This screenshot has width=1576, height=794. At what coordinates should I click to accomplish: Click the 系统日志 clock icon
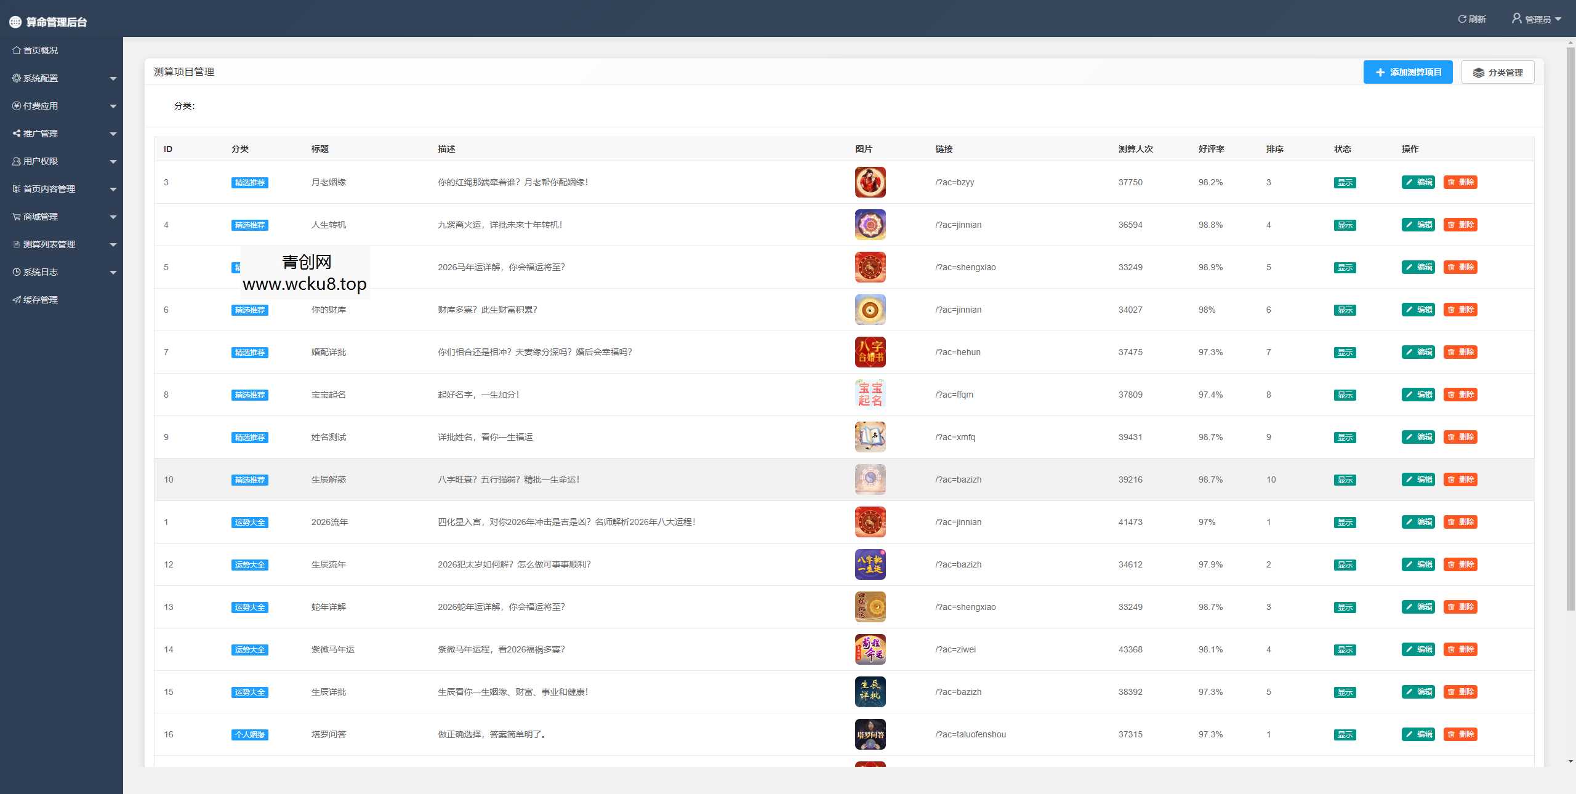click(17, 272)
